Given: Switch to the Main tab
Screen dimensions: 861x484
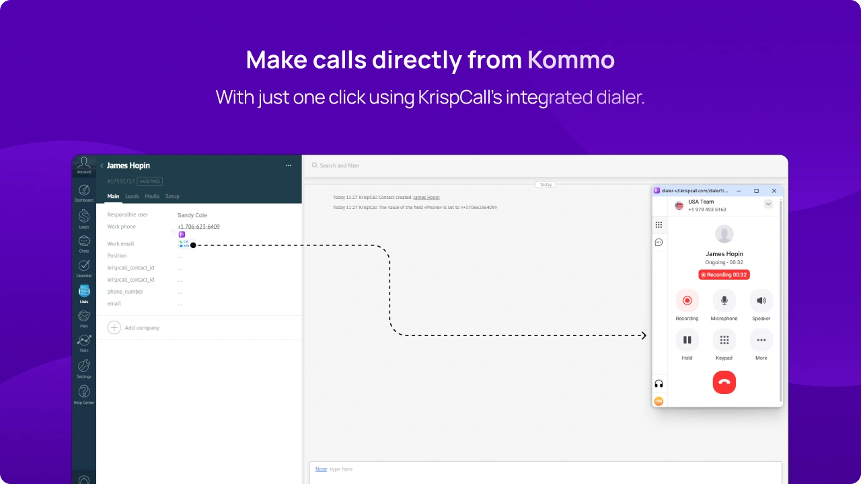Looking at the screenshot, I should pos(113,196).
